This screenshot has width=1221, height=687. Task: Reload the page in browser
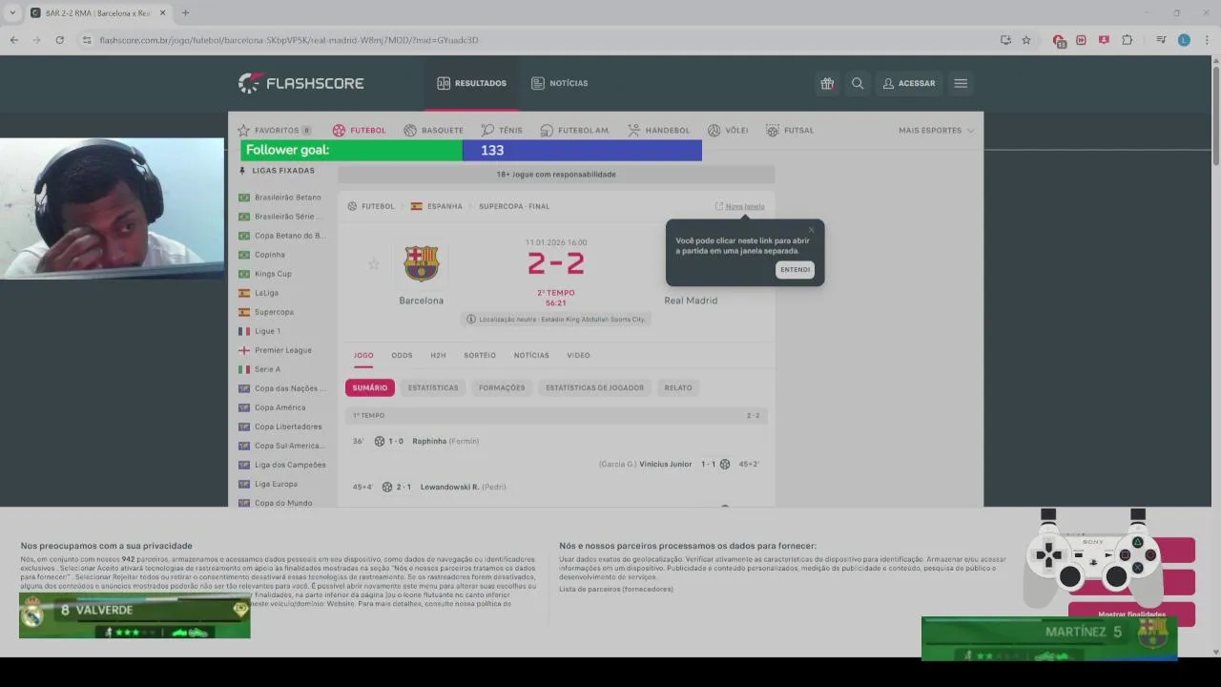tap(59, 40)
